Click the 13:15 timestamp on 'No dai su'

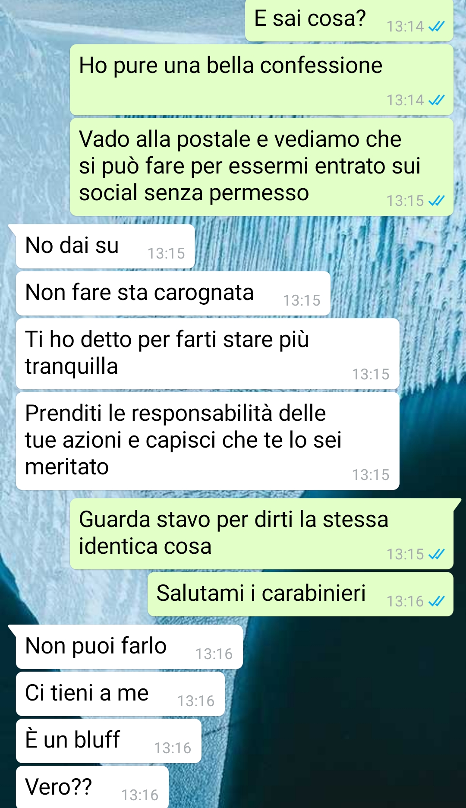click(166, 253)
